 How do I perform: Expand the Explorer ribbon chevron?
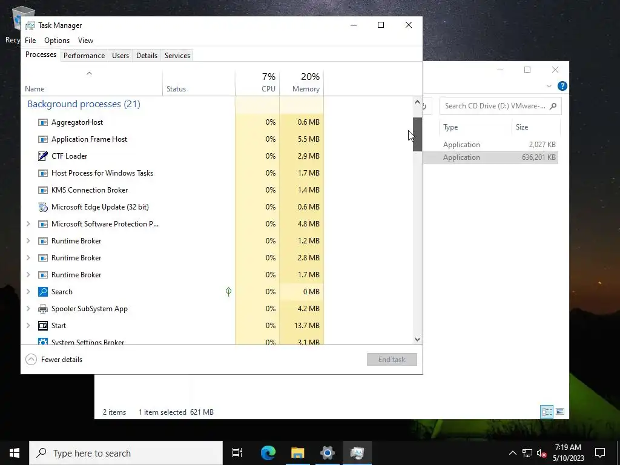coord(549,86)
